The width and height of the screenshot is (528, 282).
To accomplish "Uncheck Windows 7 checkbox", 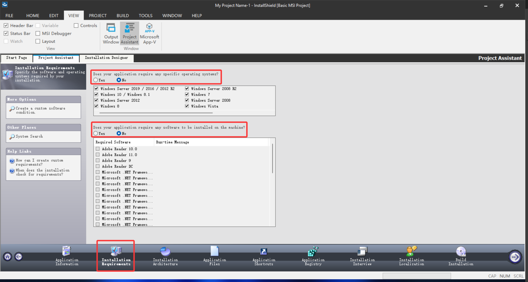I will click(187, 94).
